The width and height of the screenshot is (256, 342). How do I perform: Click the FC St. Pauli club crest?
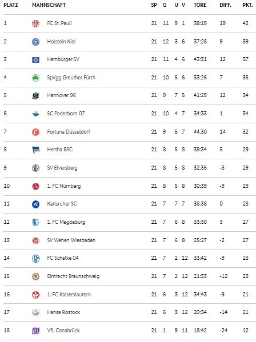click(36, 23)
